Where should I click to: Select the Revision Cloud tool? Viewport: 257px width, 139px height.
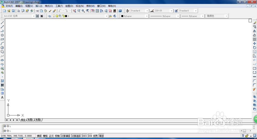coord(2,52)
